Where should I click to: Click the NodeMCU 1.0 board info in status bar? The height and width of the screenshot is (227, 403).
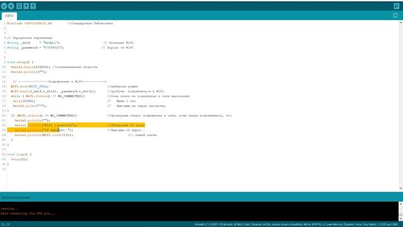[x=296, y=224]
